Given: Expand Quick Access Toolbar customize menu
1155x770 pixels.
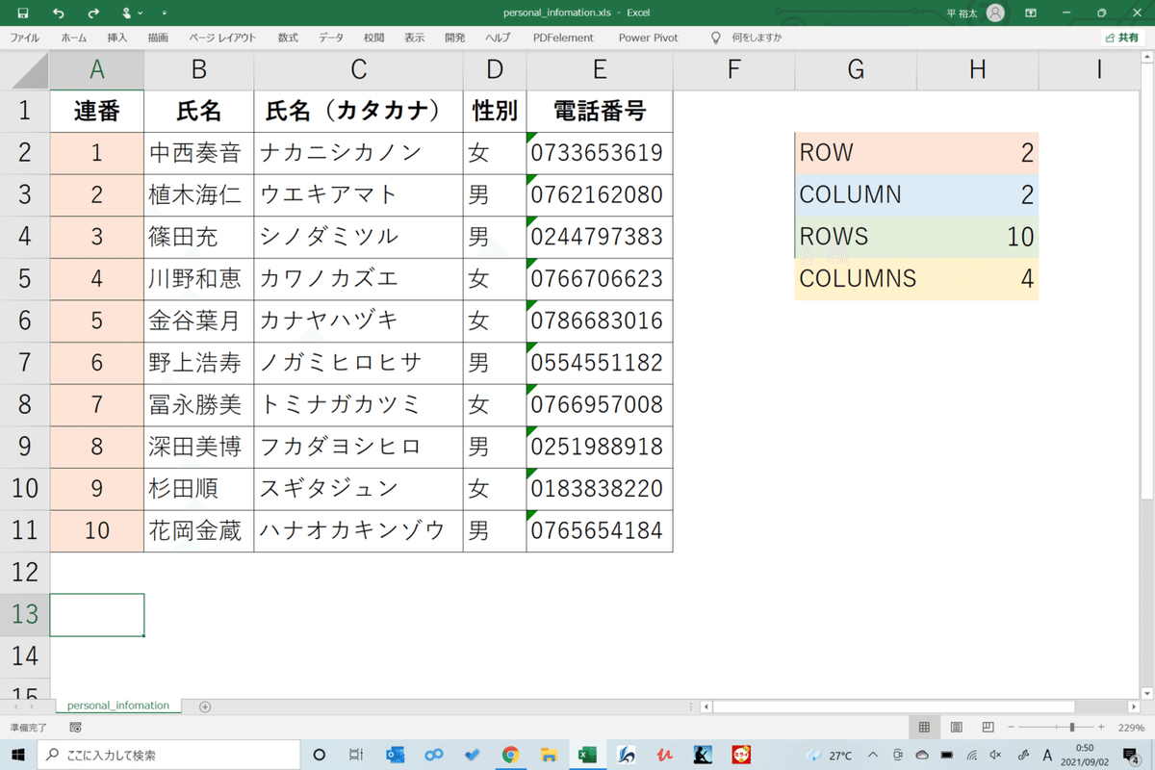Looking at the screenshot, I should pos(164,13).
